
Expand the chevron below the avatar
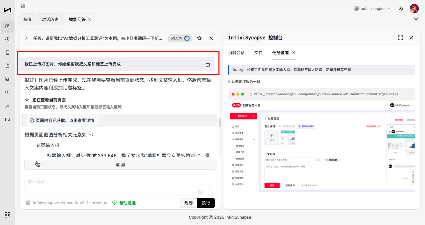pyautogui.click(x=416, y=19)
